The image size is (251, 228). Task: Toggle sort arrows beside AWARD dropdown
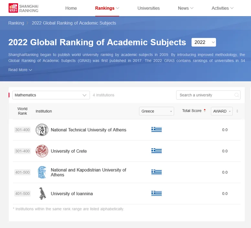click(x=237, y=111)
